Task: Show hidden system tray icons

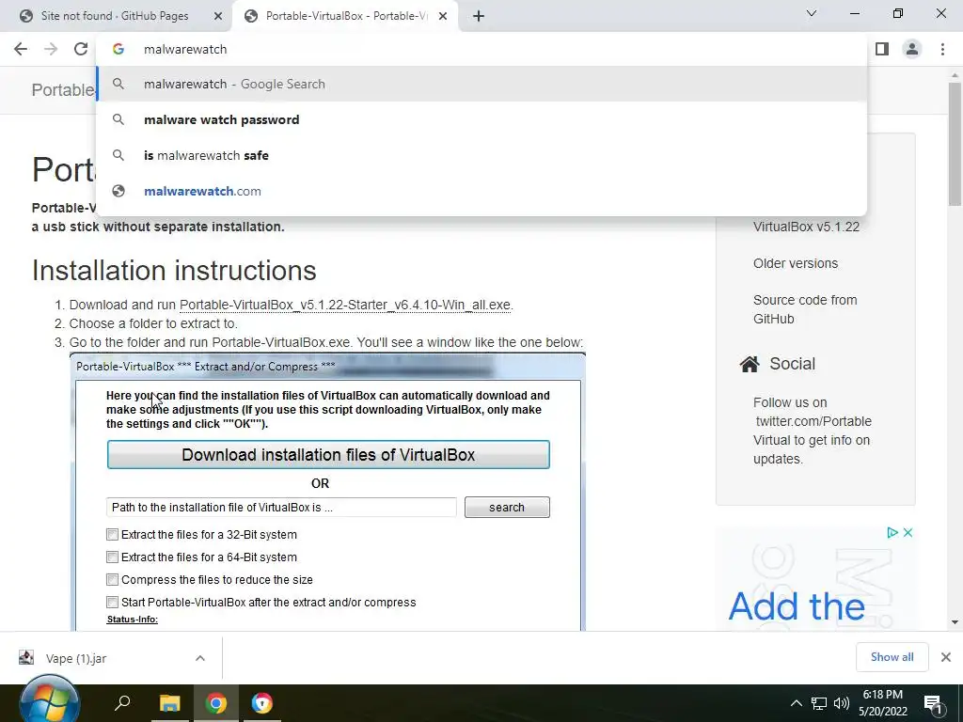Action: [x=796, y=703]
